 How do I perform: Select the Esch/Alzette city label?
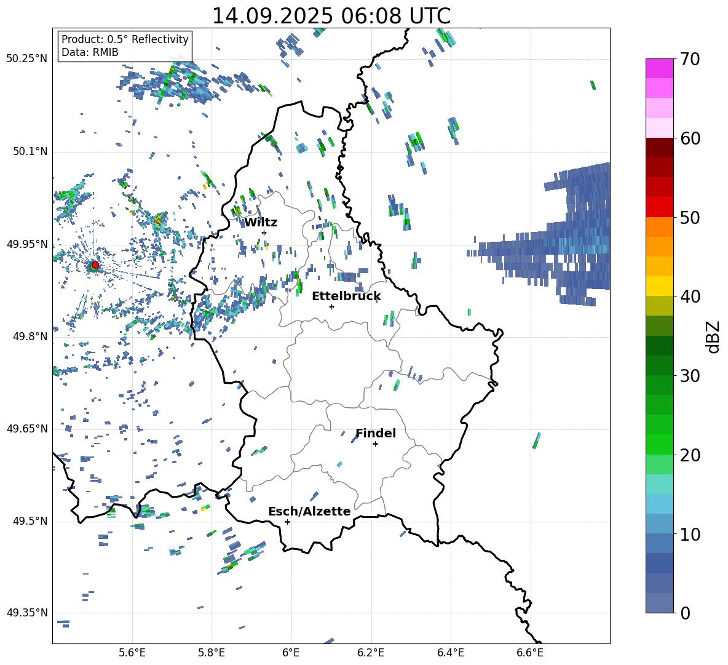click(x=309, y=511)
